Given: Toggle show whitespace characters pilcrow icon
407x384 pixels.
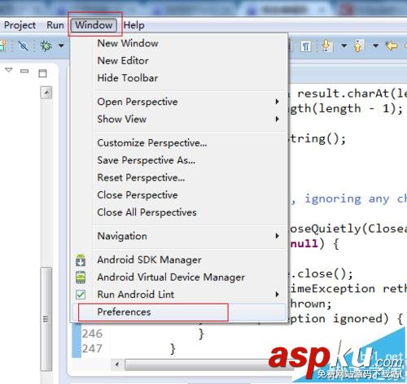Looking at the screenshot, I should tap(305, 46).
